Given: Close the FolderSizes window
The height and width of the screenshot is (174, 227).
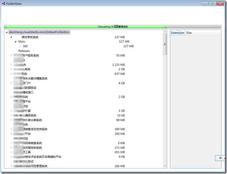Looking at the screenshot, I should point(220,4).
